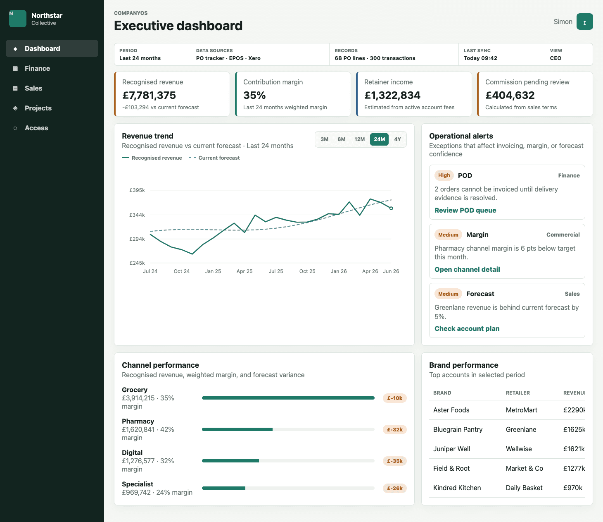Click Check account plan link
The height and width of the screenshot is (522, 603).
[x=467, y=328]
